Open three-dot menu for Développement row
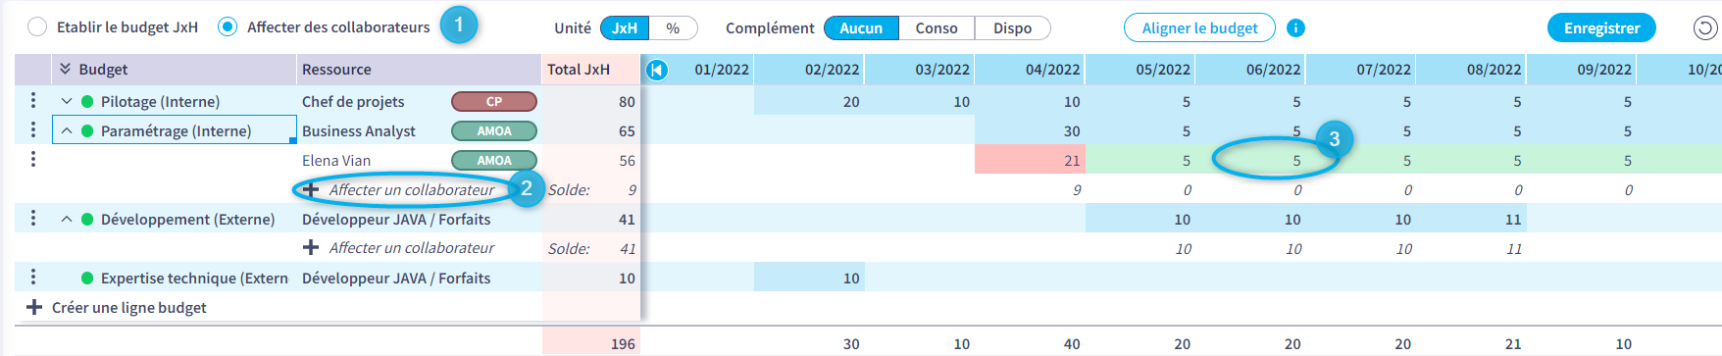1722x356 pixels. point(33,218)
